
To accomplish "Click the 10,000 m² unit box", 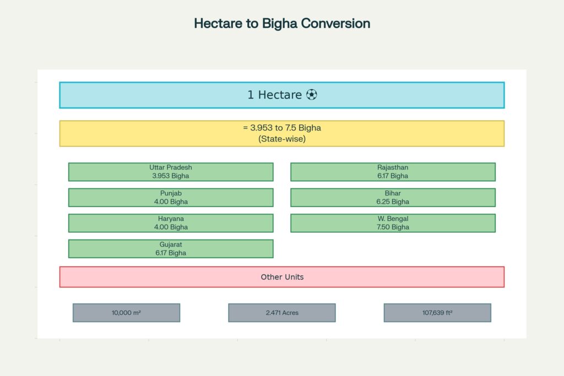I will tap(126, 312).
